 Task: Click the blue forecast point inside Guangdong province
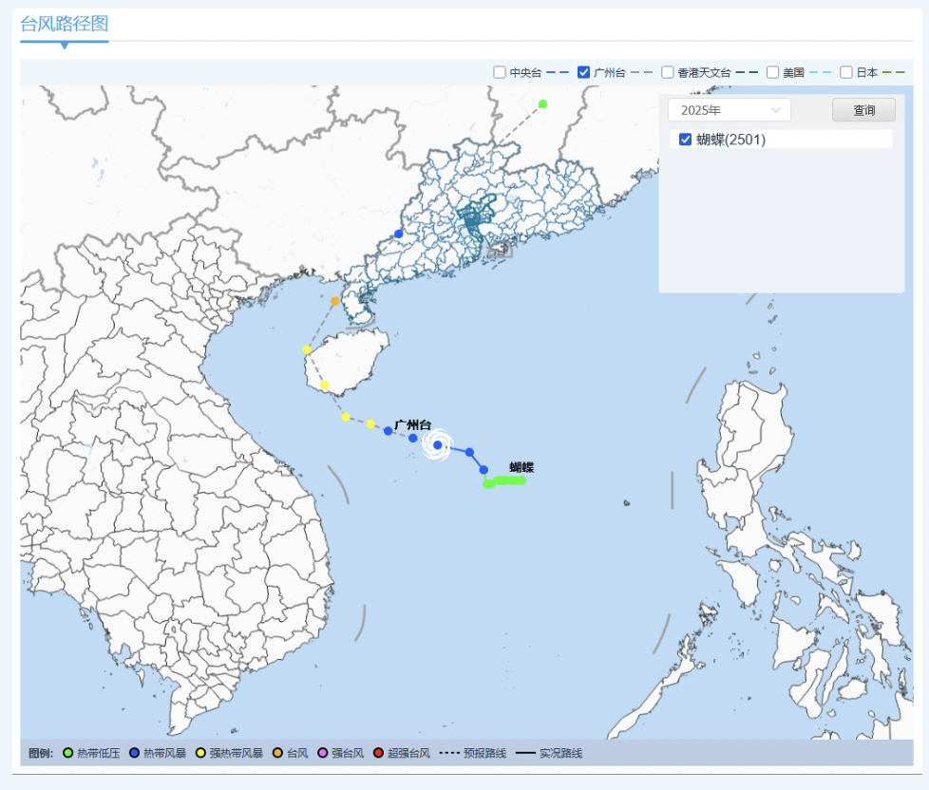pyautogui.click(x=399, y=234)
